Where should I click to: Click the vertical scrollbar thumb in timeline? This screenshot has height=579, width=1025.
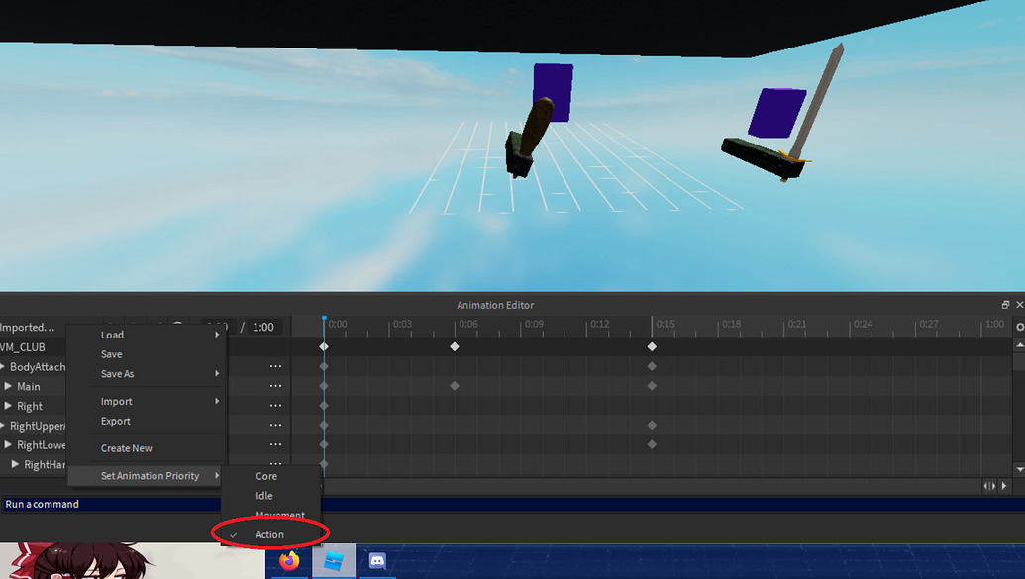1019,361
